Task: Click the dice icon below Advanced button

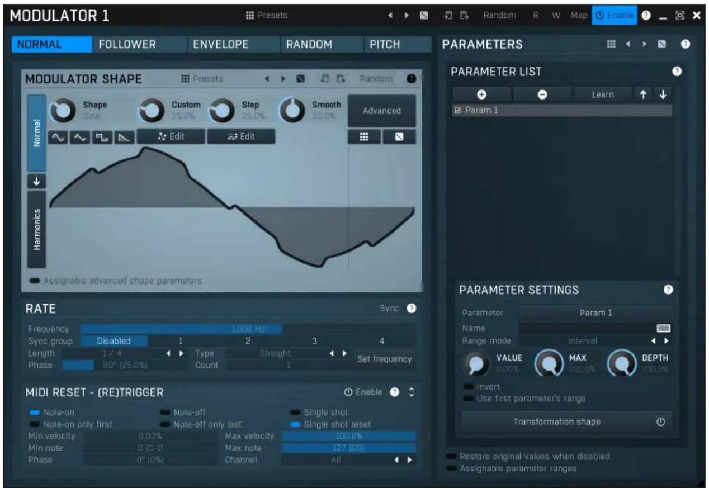Action: coord(399,136)
